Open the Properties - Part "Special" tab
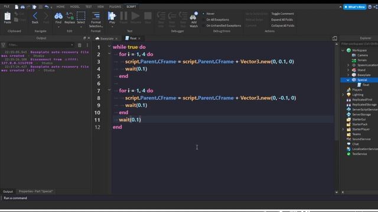This screenshot has height=212, width=378. [35, 191]
